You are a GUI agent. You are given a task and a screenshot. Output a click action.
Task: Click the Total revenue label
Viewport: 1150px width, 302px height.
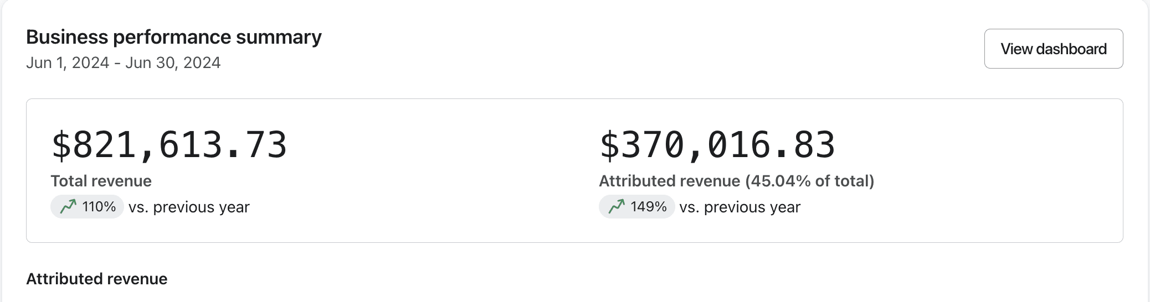pyautogui.click(x=101, y=181)
